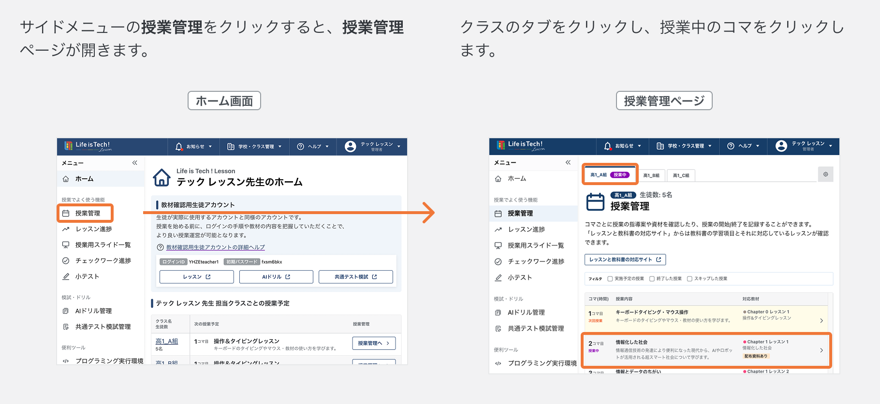
Task: Open the ヘルプ dropdown on 授業管理 page
Action: click(x=743, y=146)
